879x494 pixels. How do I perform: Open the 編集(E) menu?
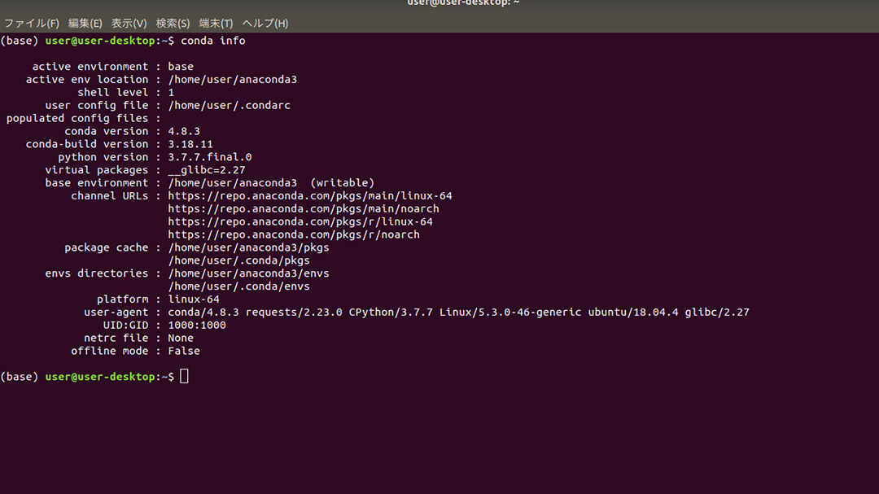85,23
